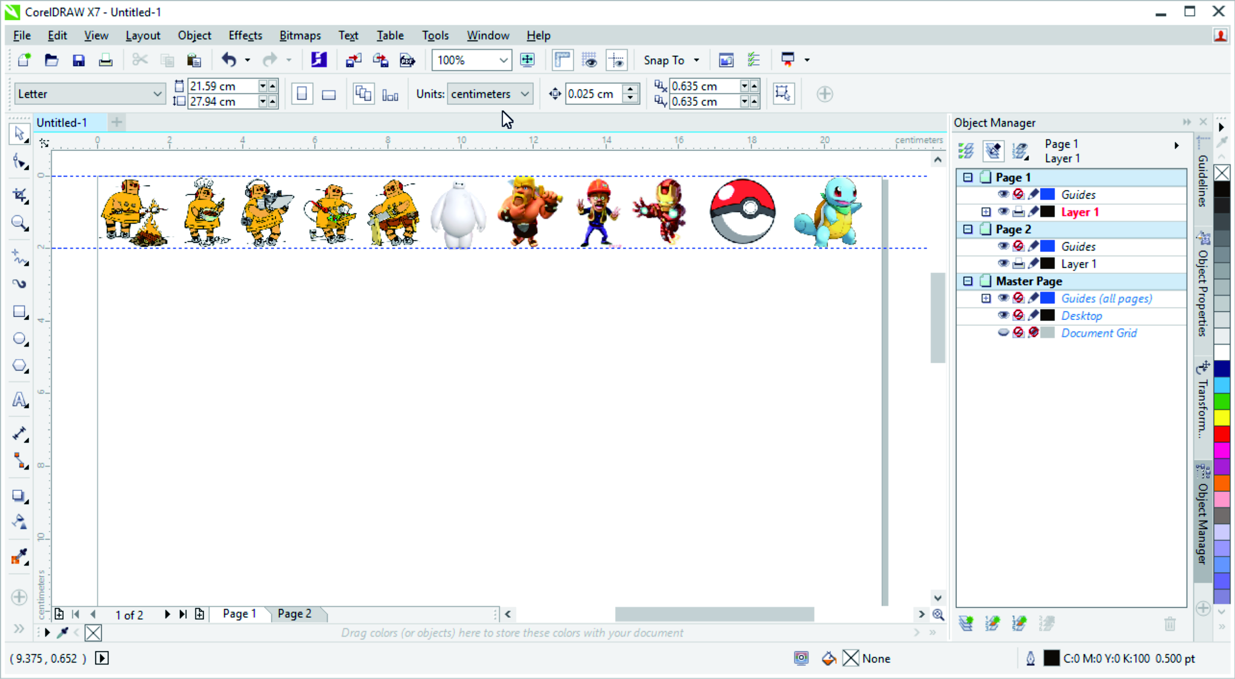Switch to Page 2 tab
Image resolution: width=1235 pixels, height=679 pixels.
295,614
